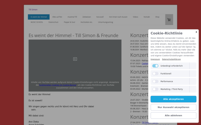Go to Alles auf Rot page

57,17
